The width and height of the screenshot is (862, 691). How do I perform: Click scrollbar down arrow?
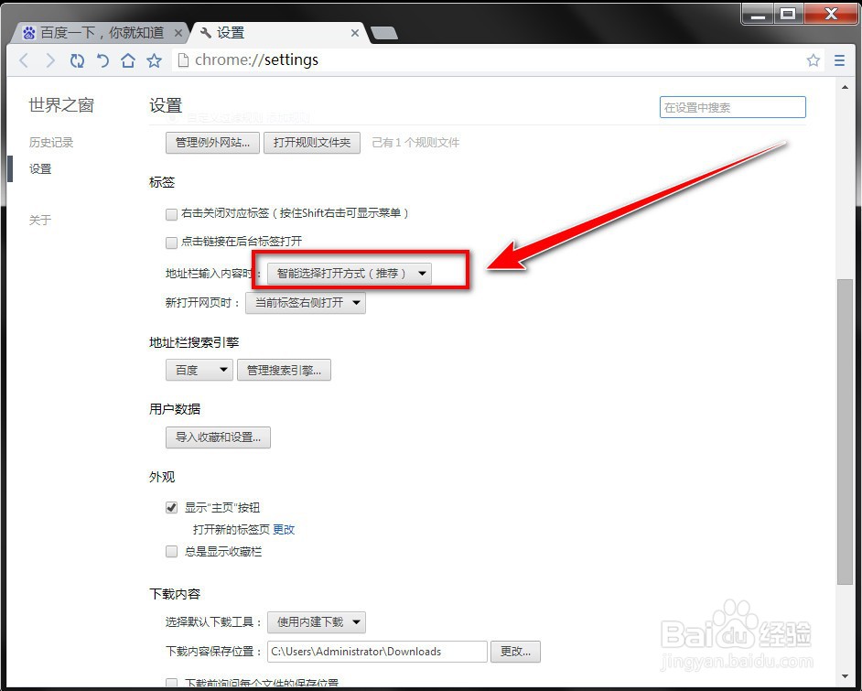(845, 676)
